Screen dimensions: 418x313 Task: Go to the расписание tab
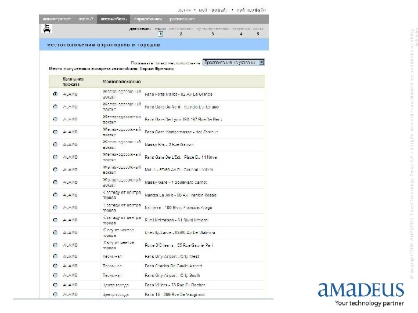(x=182, y=19)
